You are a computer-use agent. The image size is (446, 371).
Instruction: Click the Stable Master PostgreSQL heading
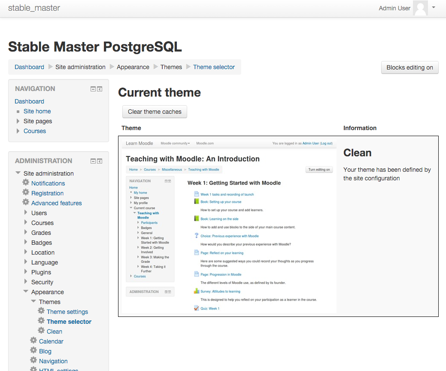point(95,47)
